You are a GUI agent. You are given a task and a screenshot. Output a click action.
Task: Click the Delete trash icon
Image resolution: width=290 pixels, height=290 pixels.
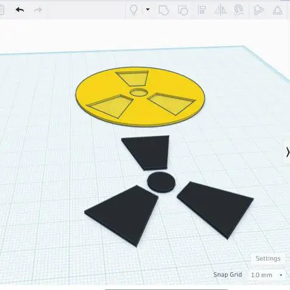pyautogui.click(x=2, y=10)
